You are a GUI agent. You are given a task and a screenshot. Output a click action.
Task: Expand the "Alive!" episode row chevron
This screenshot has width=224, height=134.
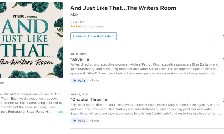[223, 60]
